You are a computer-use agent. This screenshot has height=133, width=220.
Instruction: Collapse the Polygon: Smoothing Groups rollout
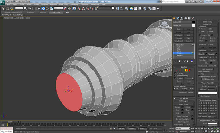[208, 100]
